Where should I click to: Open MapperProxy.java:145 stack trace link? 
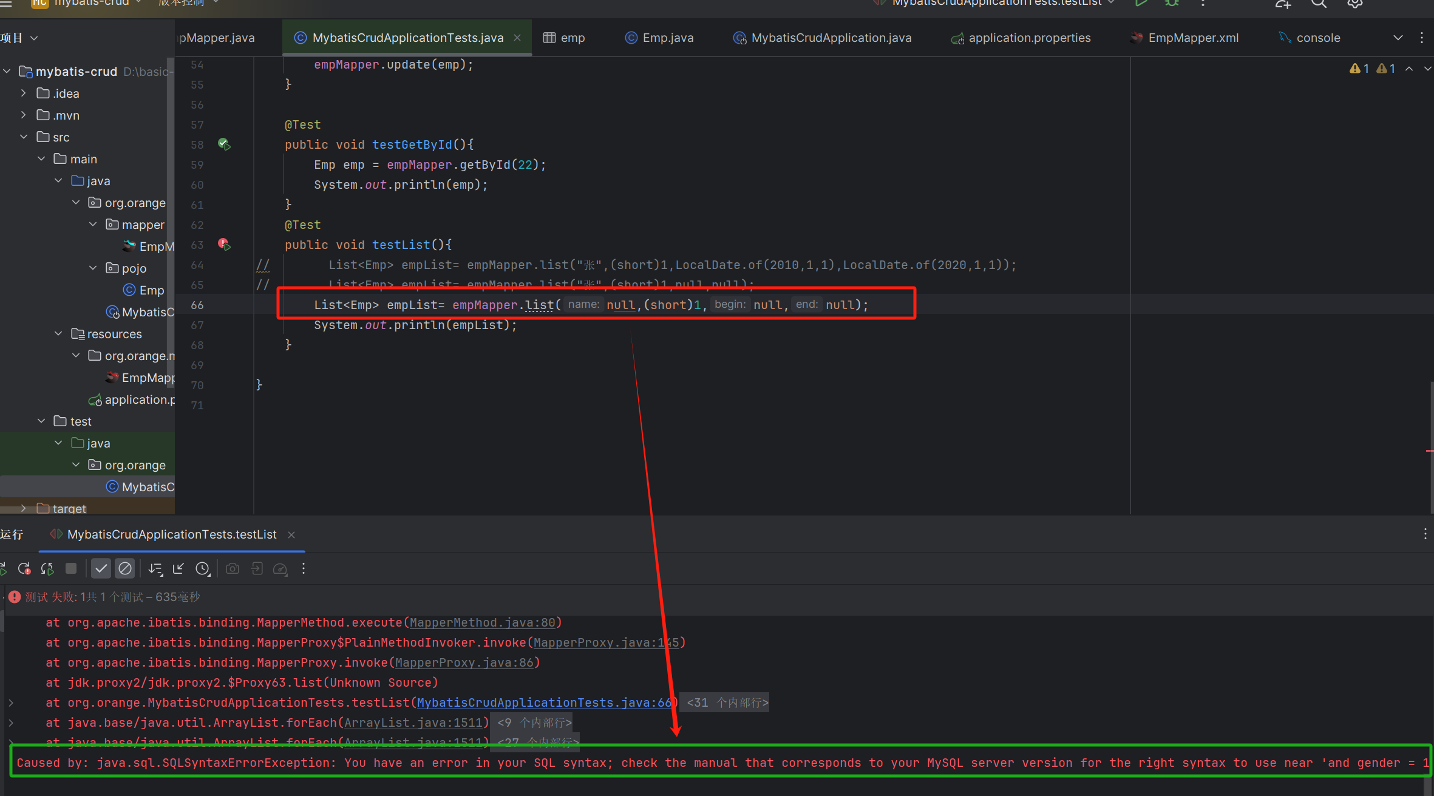607,642
